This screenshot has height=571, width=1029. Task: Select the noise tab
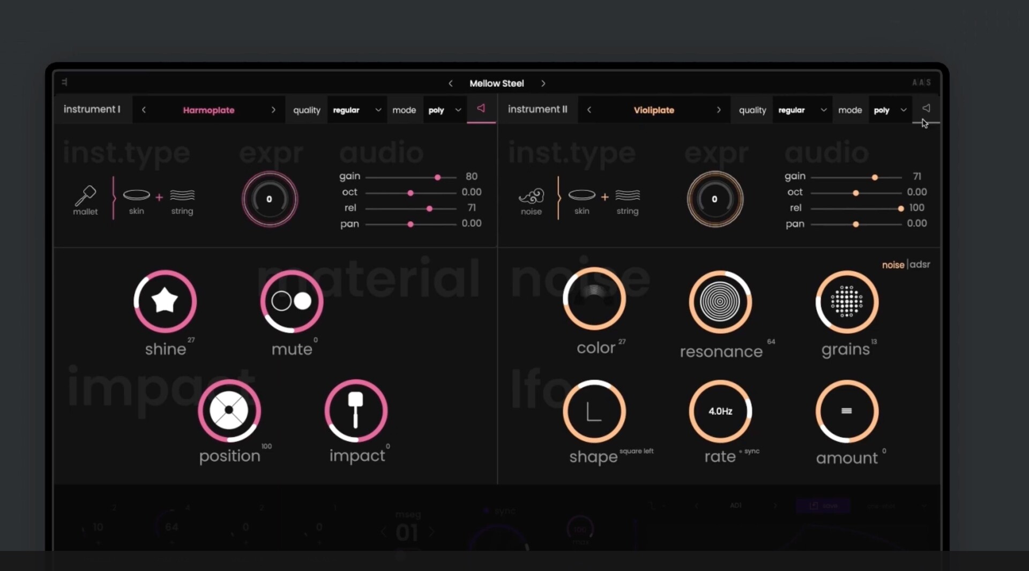tap(893, 265)
